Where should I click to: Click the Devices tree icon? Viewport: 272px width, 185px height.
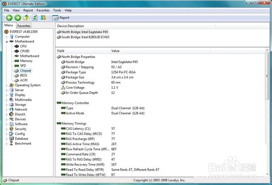[x=11, y=119]
